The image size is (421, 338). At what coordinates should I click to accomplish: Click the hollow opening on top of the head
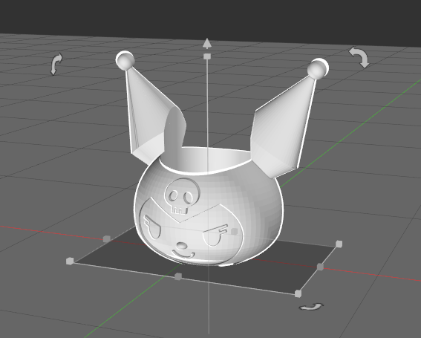click(206, 160)
